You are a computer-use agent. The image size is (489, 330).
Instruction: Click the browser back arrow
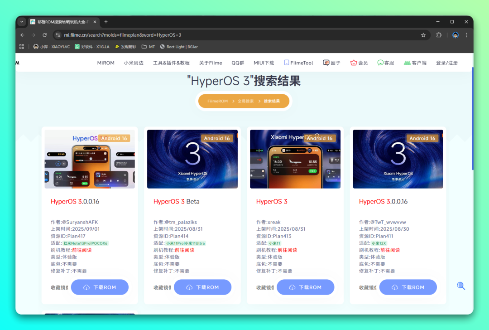(23, 35)
